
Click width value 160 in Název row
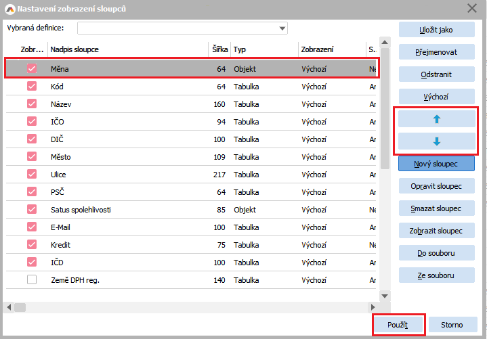219,104
